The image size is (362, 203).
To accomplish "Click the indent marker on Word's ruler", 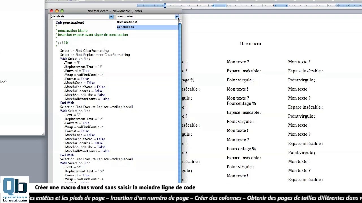I will click(x=165, y=5).
